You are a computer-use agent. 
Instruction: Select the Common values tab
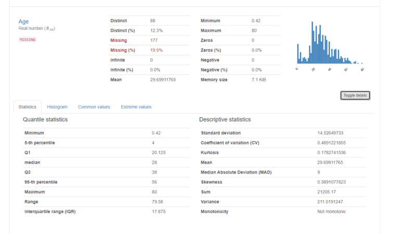tap(94, 107)
